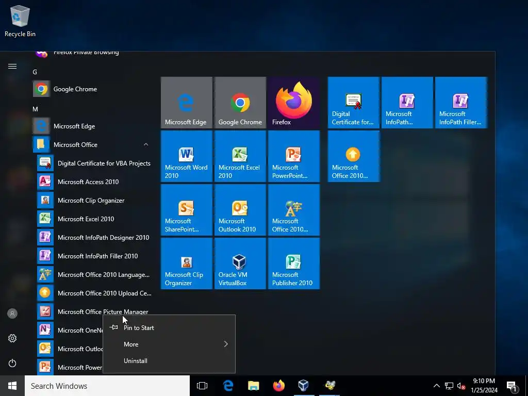Screen dimensions: 528x396
Task: Select Google Chrome in the app list
Action: pos(92,89)
